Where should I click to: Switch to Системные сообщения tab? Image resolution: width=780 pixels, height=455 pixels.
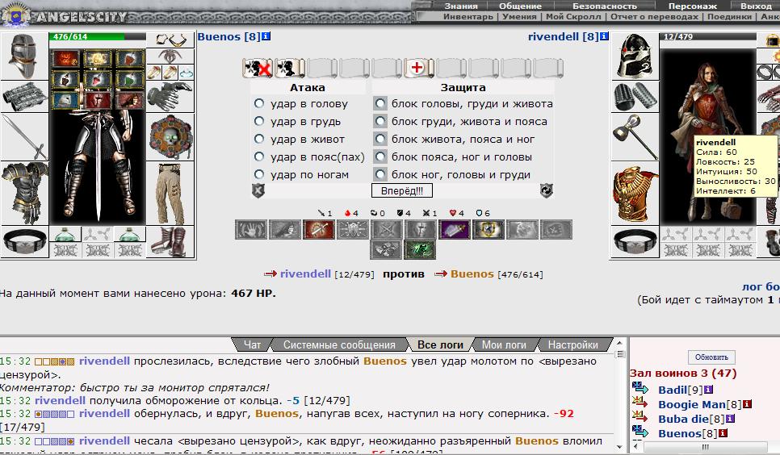pos(339,344)
